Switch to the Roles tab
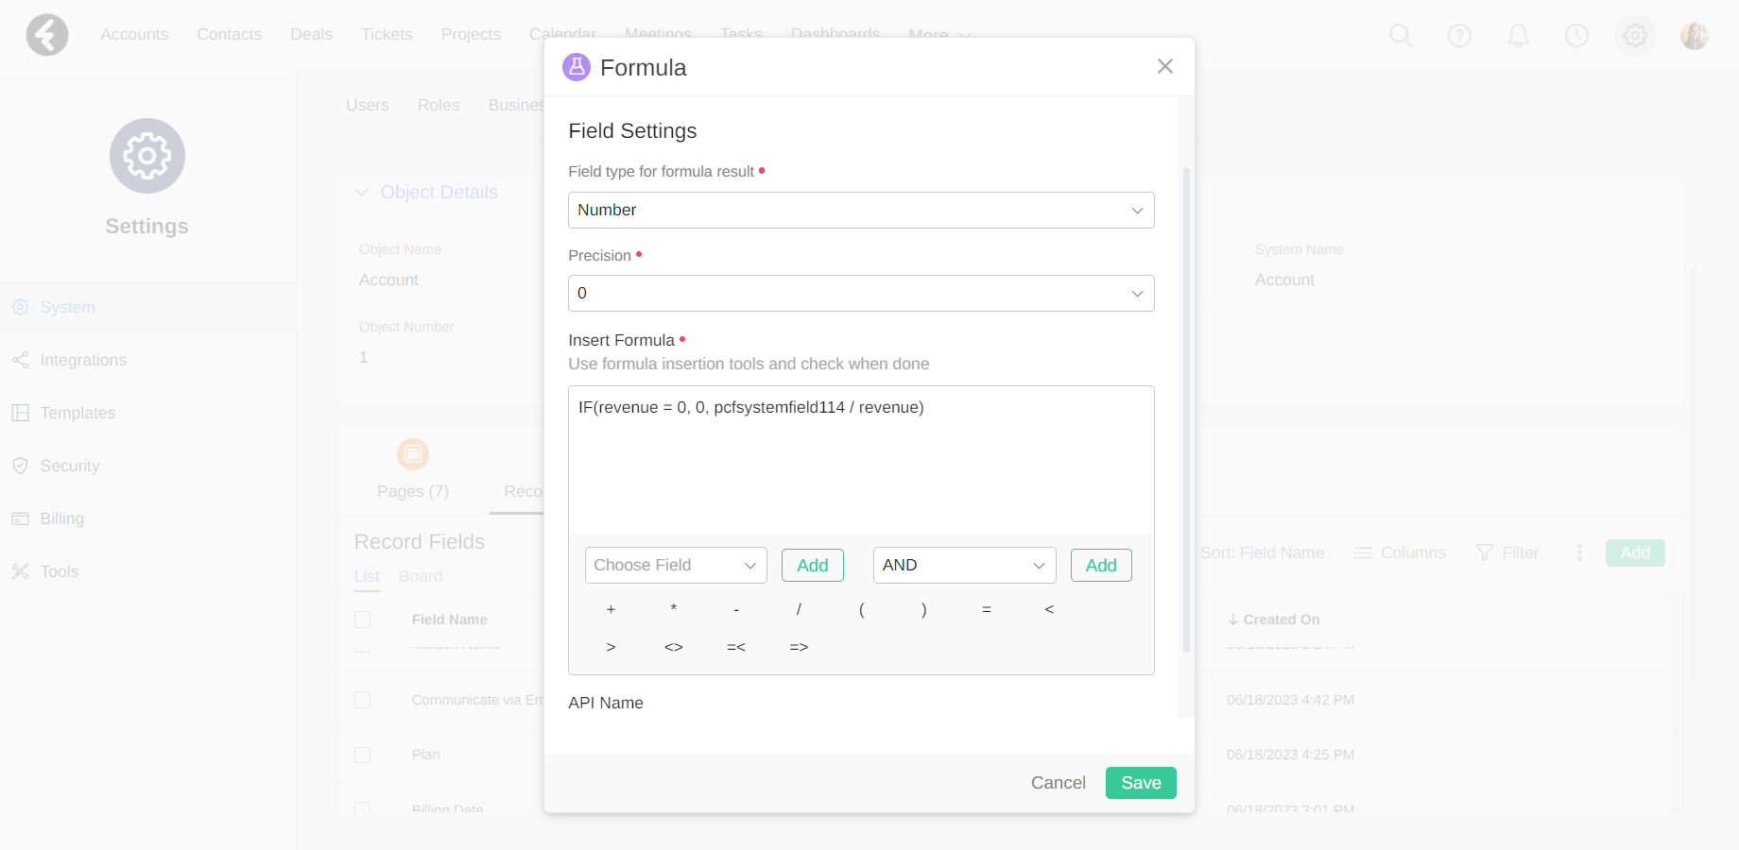The width and height of the screenshot is (1739, 850). pyautogui.click(x=439, y=105)
